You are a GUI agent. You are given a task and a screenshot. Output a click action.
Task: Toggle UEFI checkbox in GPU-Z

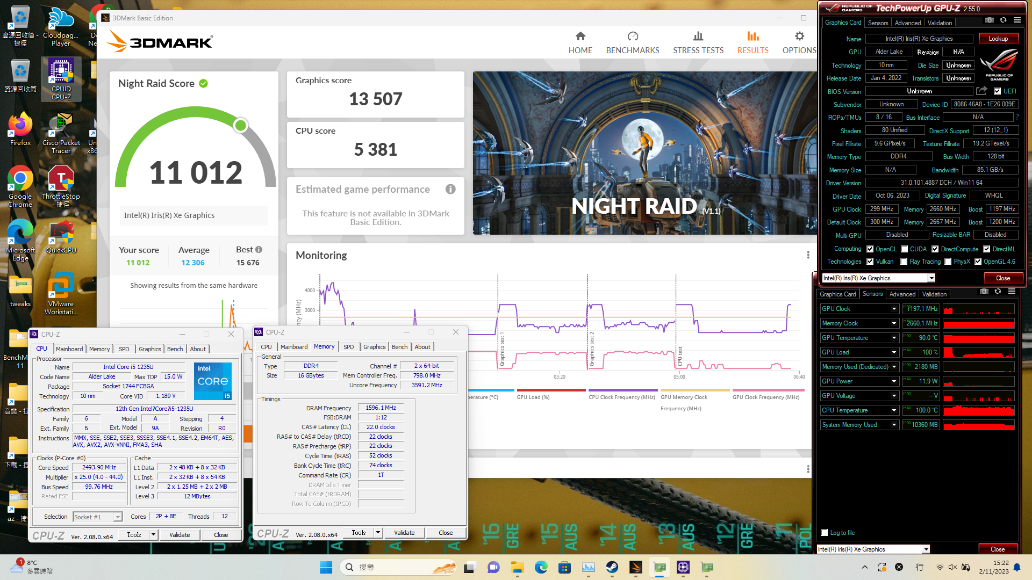click(998, 91)
